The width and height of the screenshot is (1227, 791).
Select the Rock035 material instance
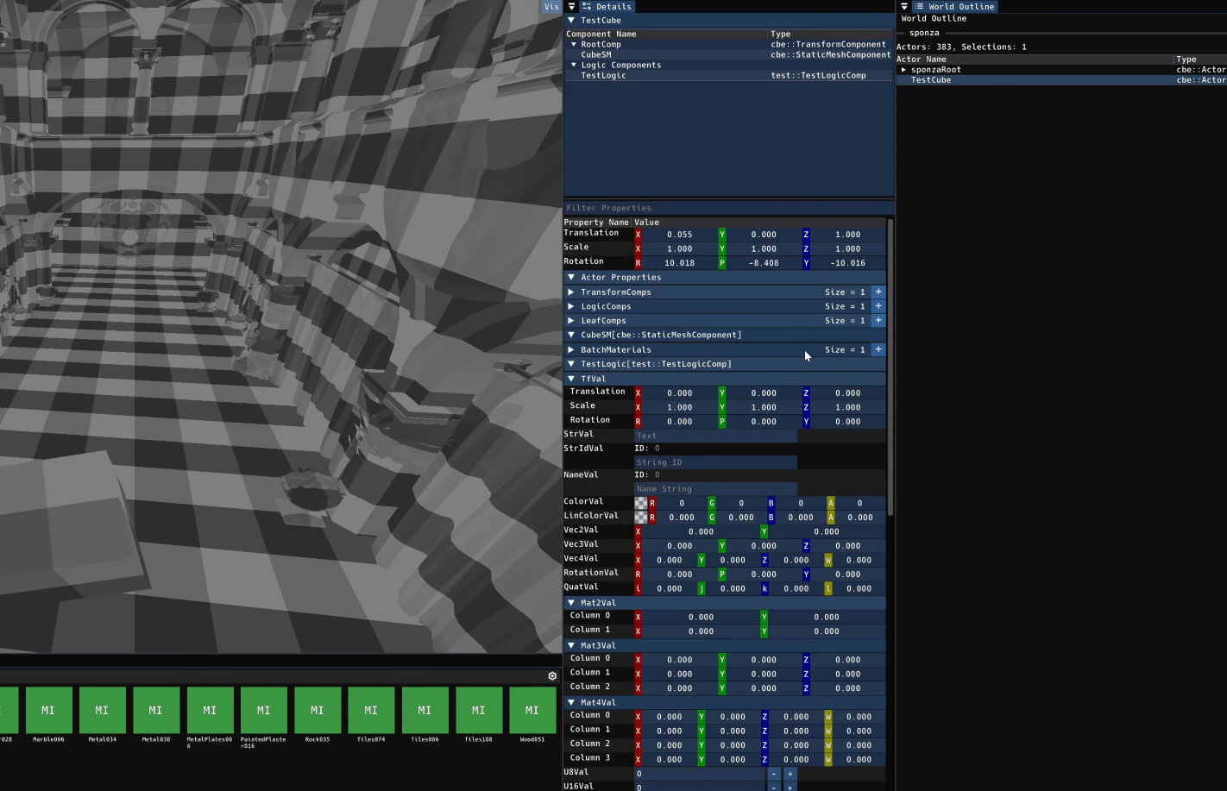pos(317,710)
